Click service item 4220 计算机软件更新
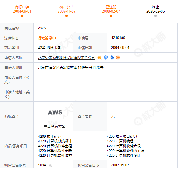 click(55, 151)
